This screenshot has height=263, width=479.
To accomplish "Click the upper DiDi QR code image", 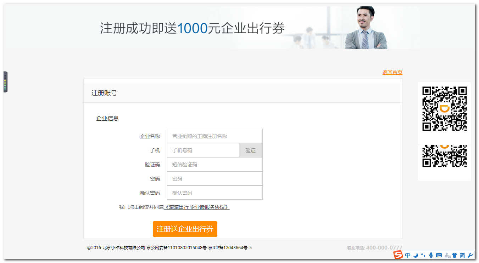I will coord(444,109).
